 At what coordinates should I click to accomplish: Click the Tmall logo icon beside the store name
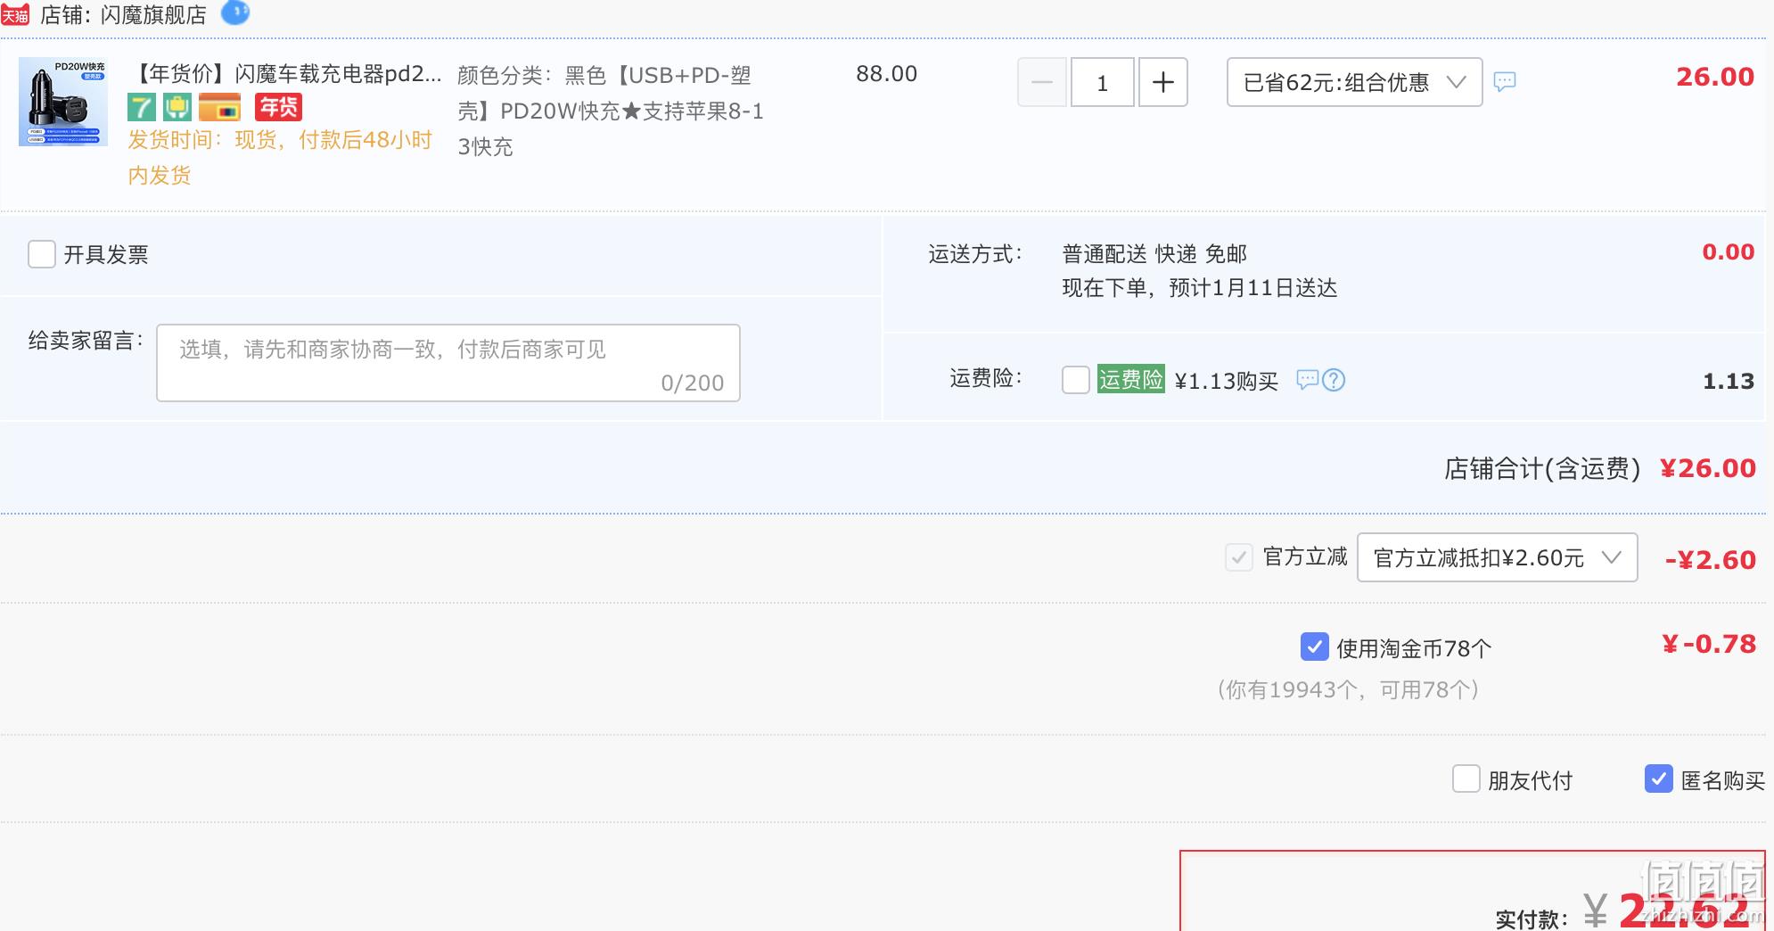[15, 14]
